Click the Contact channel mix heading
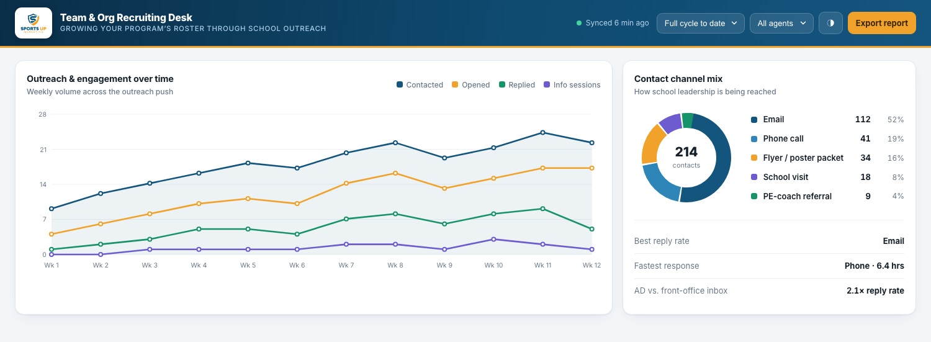The image size is (931, 342). [678, 79]
